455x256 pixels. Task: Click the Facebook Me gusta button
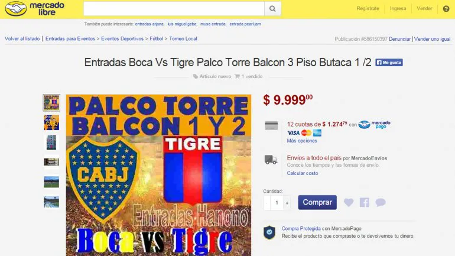pyautogui.click(x=389, y=63)
